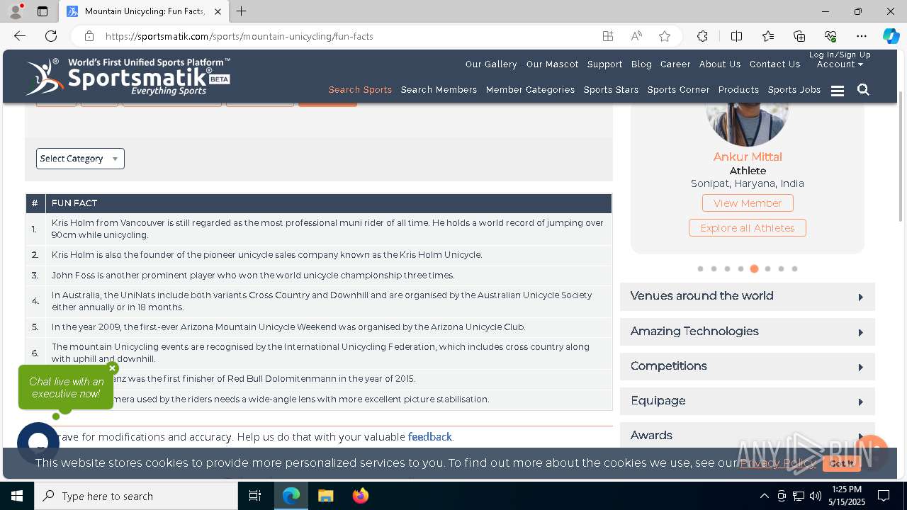
Task: Open the Career page
Action: click(x=675, y=64)
